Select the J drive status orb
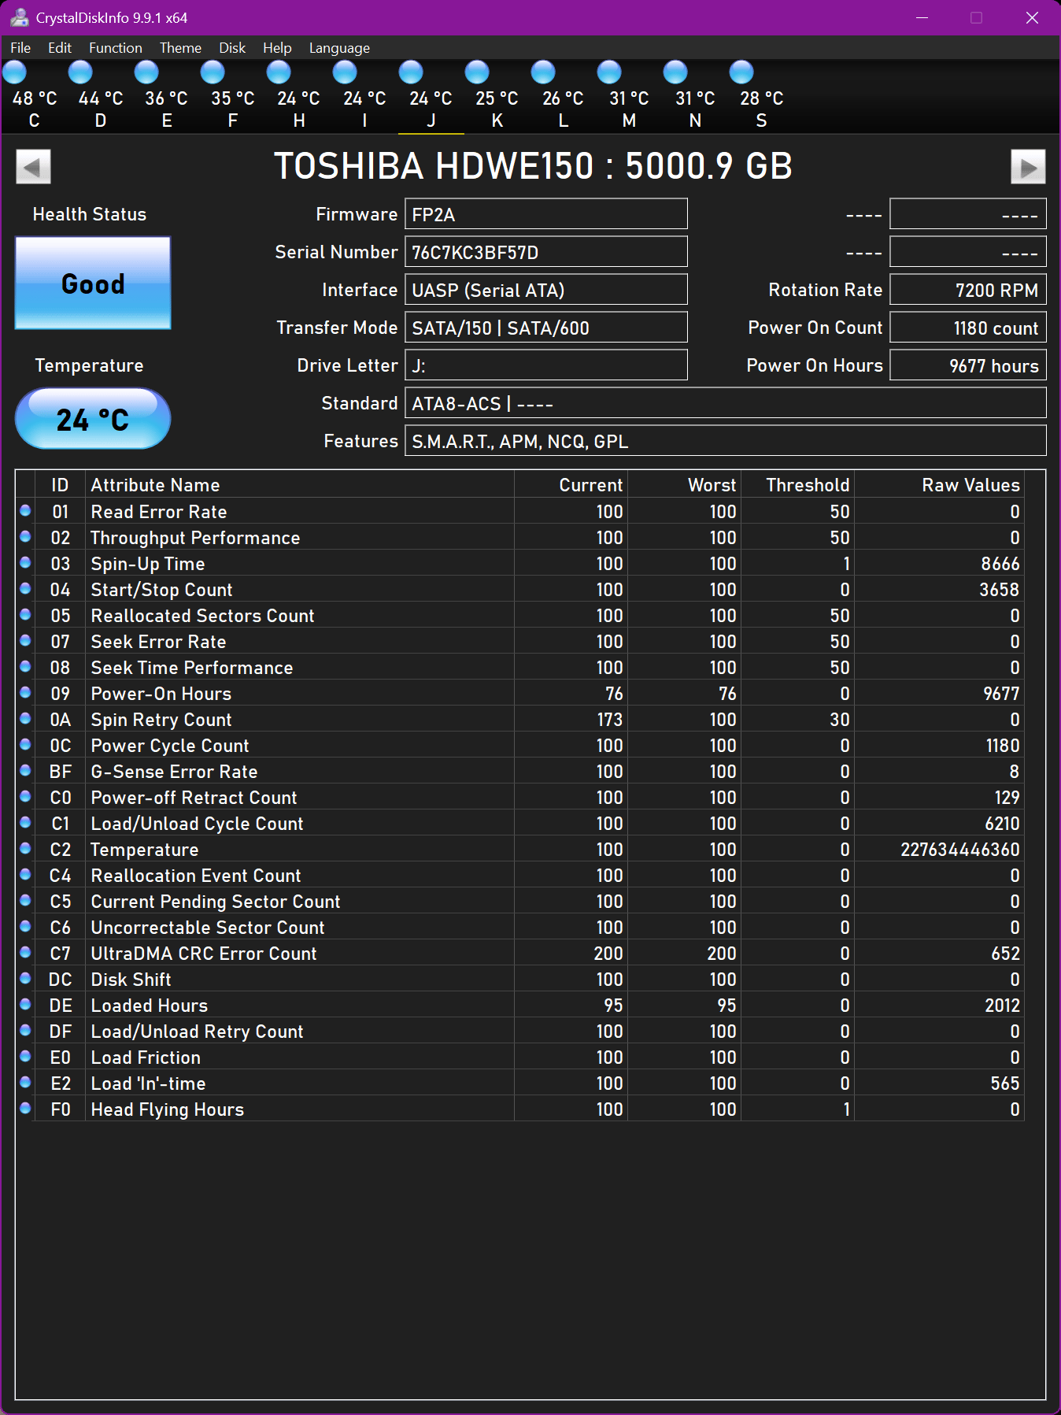 pyautogui.click(x=411, y=72)
